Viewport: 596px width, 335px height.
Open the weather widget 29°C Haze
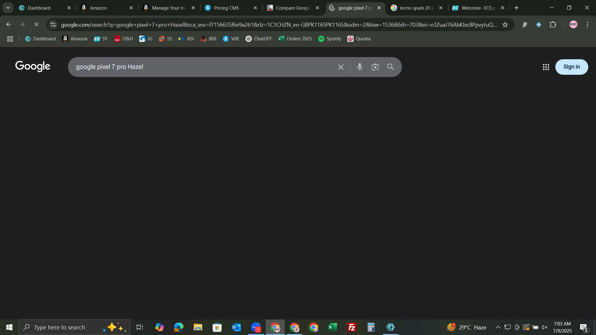point(467,327)
